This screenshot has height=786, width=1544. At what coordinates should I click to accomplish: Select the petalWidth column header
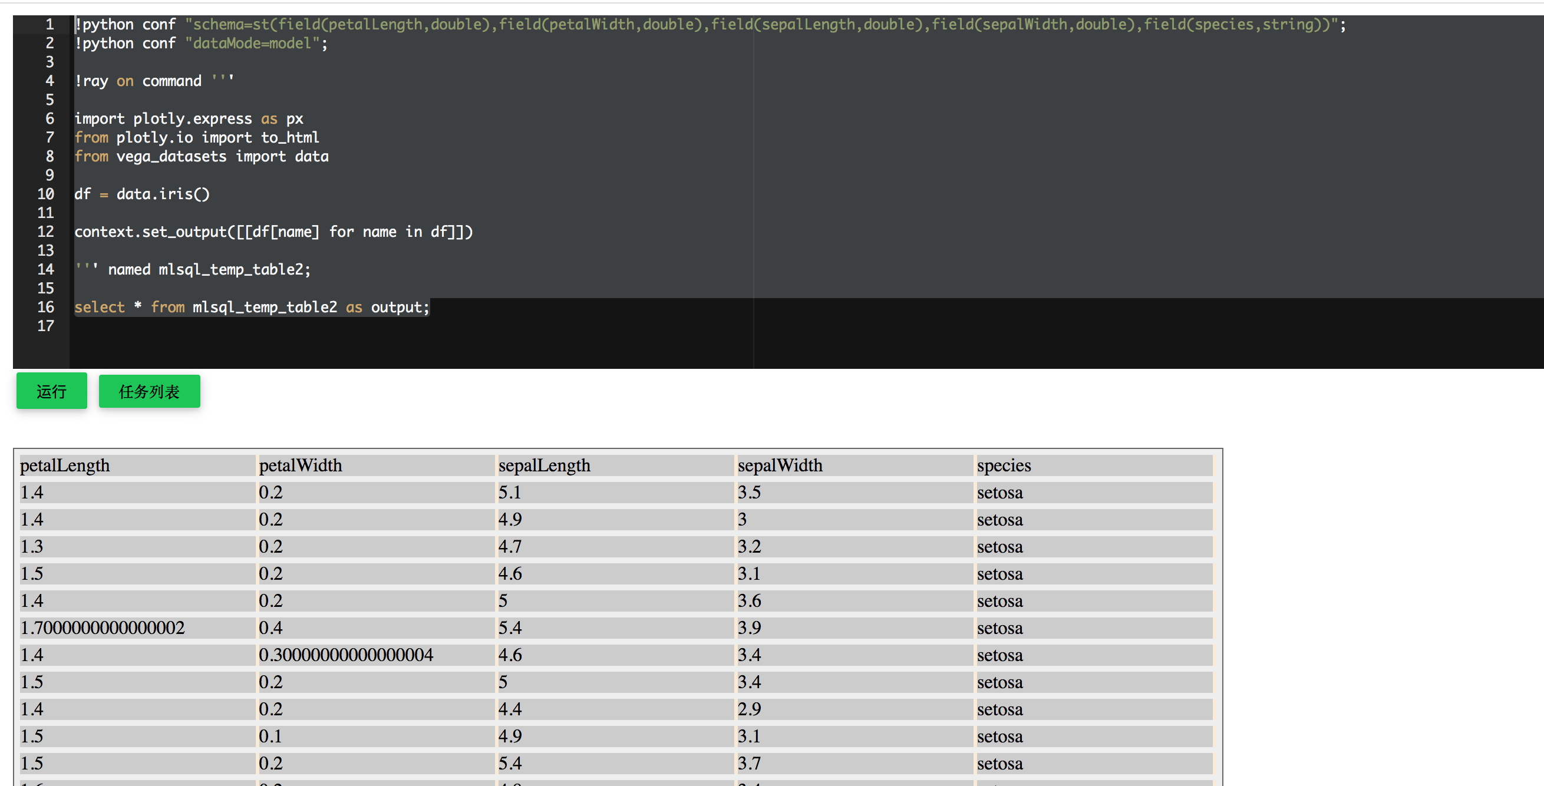[x=301, y=465]
